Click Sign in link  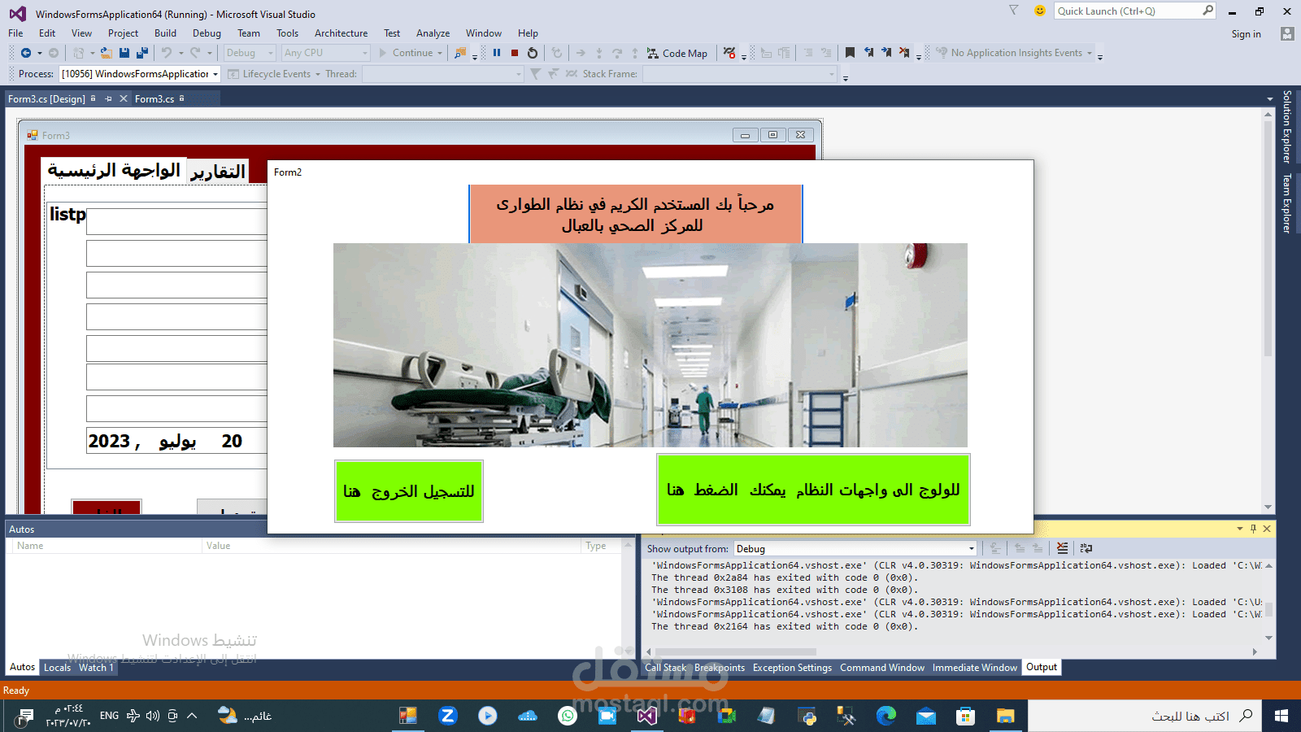1246,33
